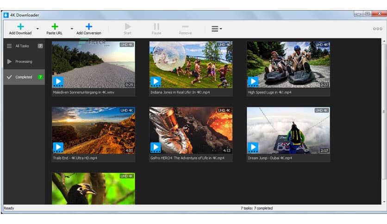Open the three-dots more options menu
Image resolution: width=387 pixels, height=224 pixels.
(378, 29)
